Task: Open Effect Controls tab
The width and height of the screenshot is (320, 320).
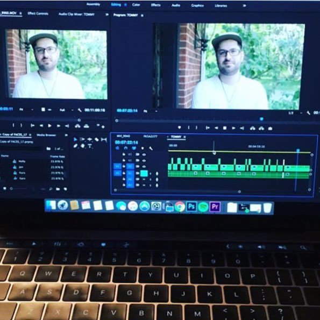Action: coord(38,13)
